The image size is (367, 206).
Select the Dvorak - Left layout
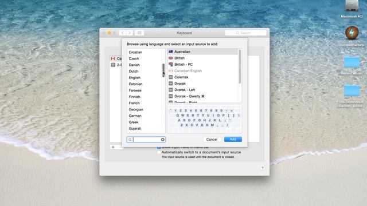click(x=202, y=90)
